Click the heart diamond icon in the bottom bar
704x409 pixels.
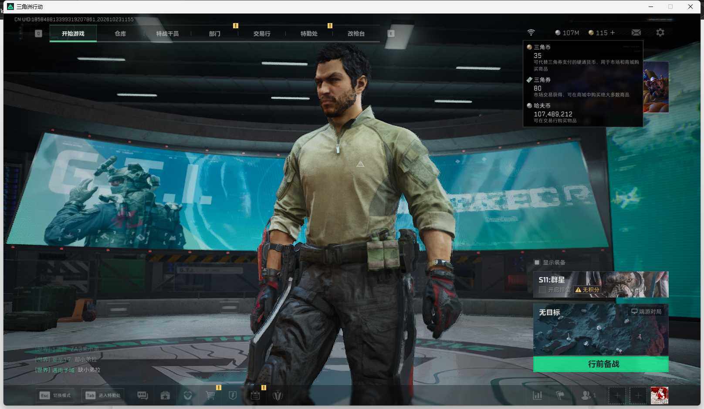[188, 395]
